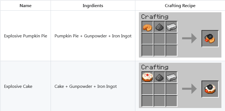Click iron ingot in the cake recipe
The height and width of the screenshot is (111, 225).
[171, 77]
